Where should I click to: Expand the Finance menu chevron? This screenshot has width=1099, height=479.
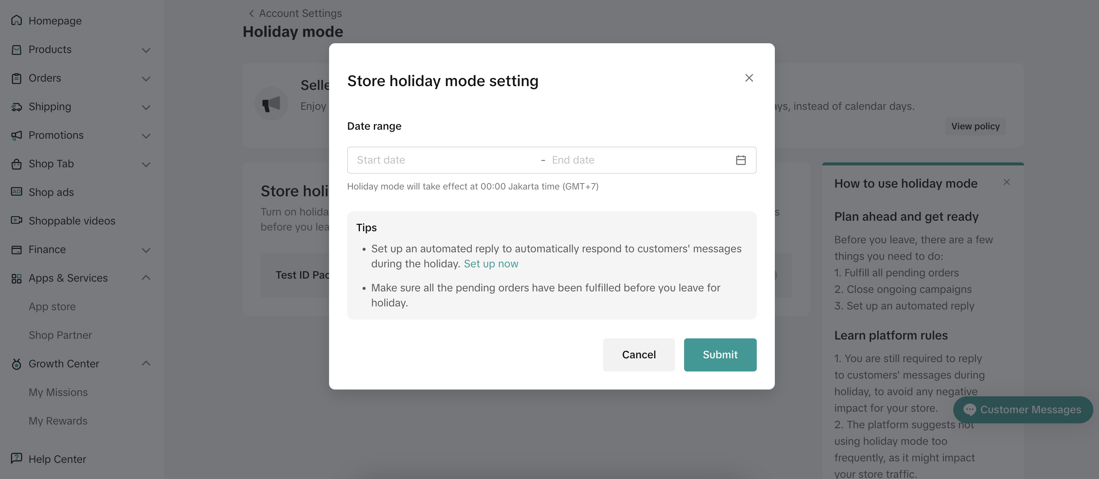click(146, 250)
